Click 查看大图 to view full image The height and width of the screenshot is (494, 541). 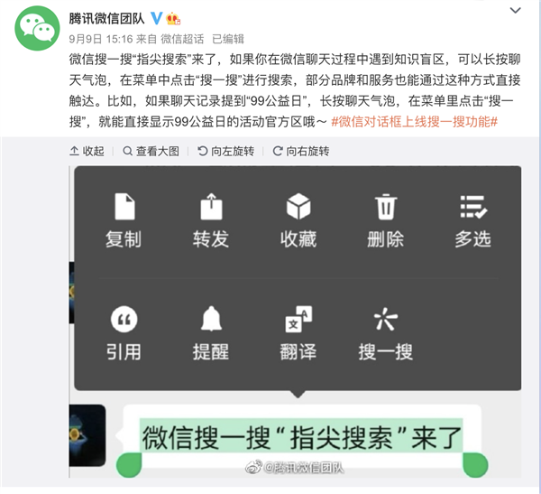tap(151, 151)
